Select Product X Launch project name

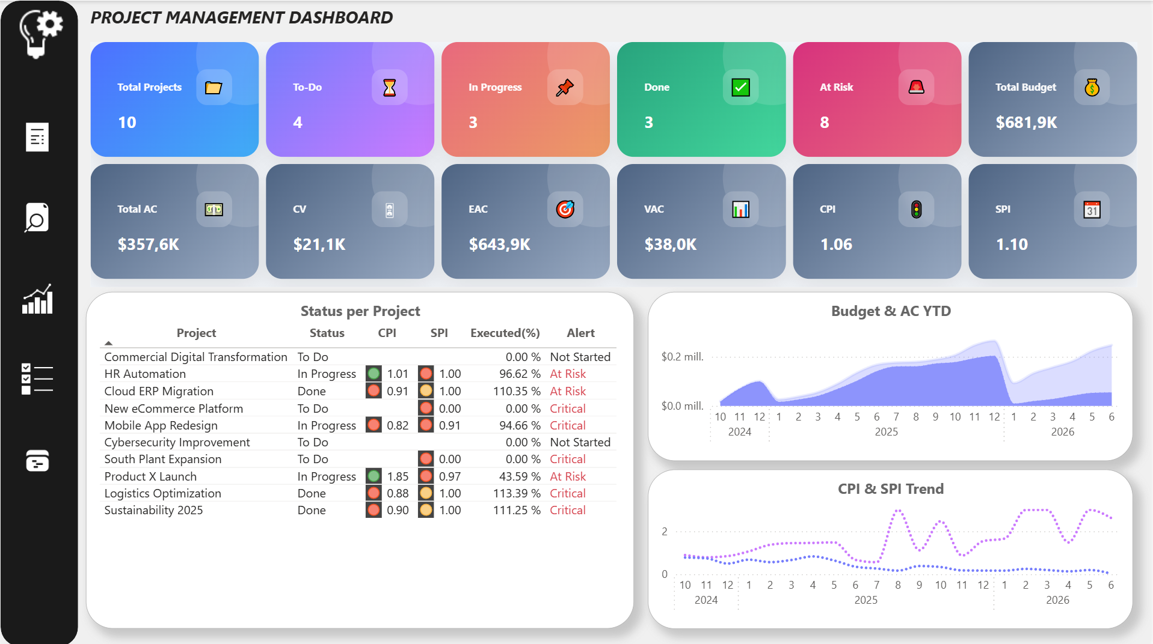[x=150, y=476]
